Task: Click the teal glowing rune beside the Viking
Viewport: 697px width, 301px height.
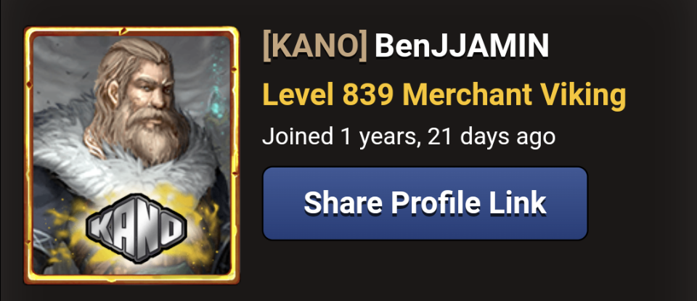Action: click(216, 88)
